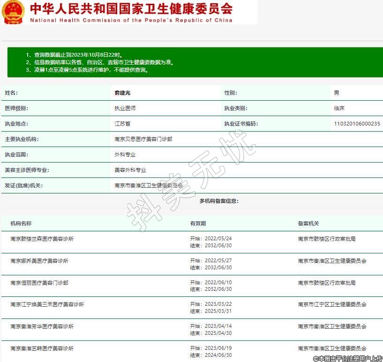Click the 多机构备案信息 section heading
This screenshot has width=383, height=362.
click(219, 201)
